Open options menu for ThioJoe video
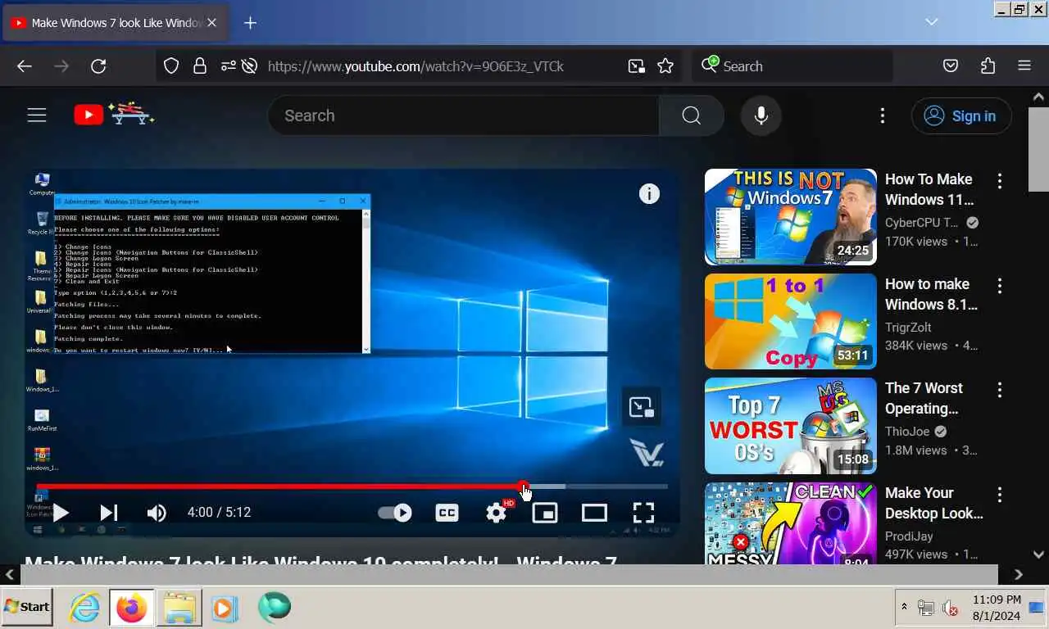The height and width of the screenshot is (629, 1049). [1000, 390]
